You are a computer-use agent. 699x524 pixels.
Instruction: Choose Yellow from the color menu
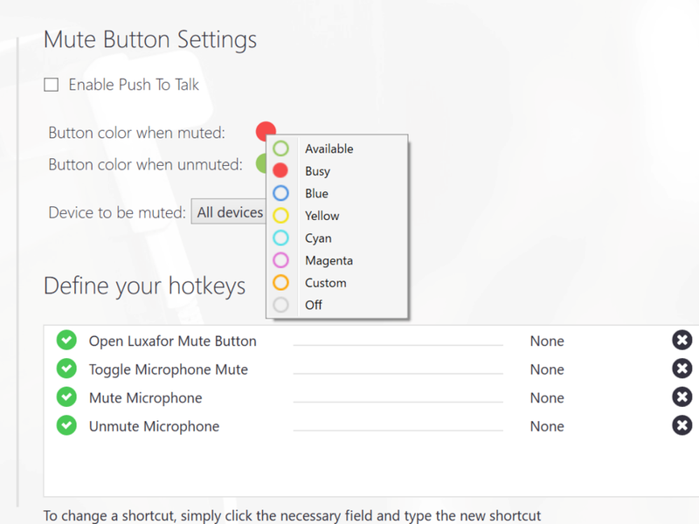(336, 216)
